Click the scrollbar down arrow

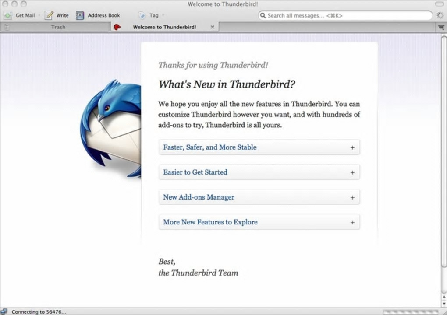pos(444,303)
